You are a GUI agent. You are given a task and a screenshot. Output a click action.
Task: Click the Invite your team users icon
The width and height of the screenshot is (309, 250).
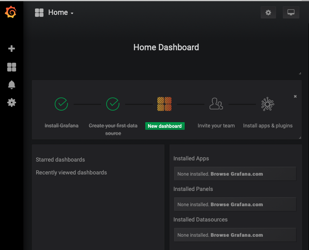click(216, 104)
